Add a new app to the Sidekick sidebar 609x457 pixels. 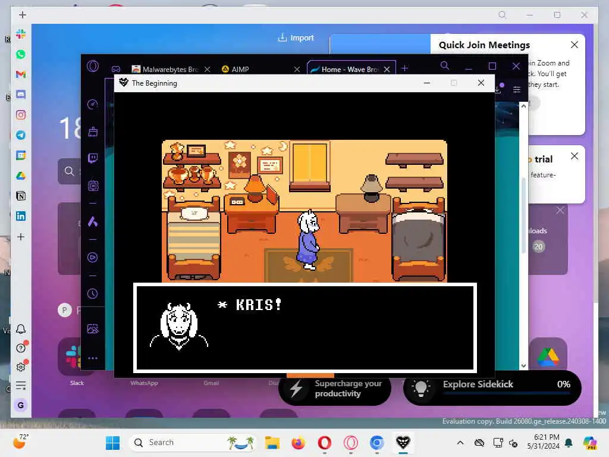[x=21, y=237]
